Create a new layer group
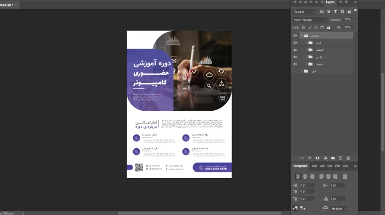385x215 pixels. [x=333, y=158]
